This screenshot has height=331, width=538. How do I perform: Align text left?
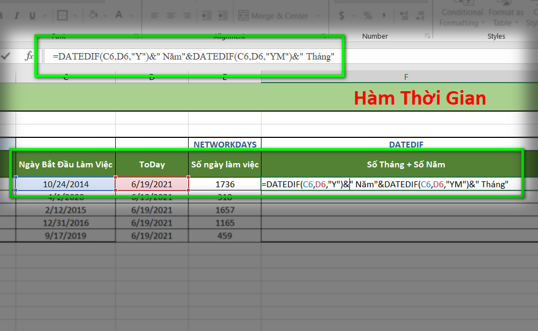pos(155,16)
